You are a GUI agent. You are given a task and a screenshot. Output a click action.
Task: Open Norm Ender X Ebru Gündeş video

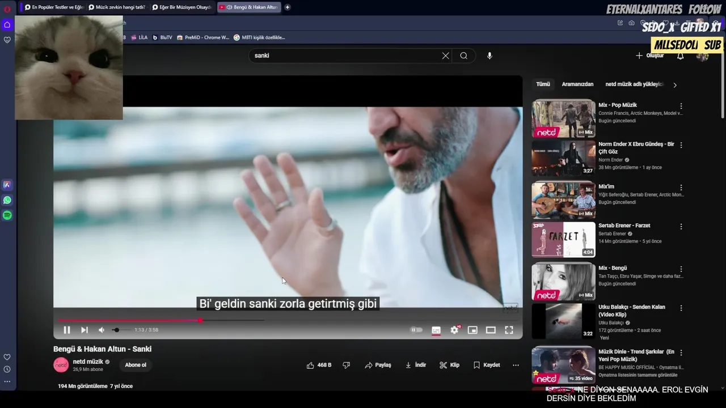coord(563,159)
